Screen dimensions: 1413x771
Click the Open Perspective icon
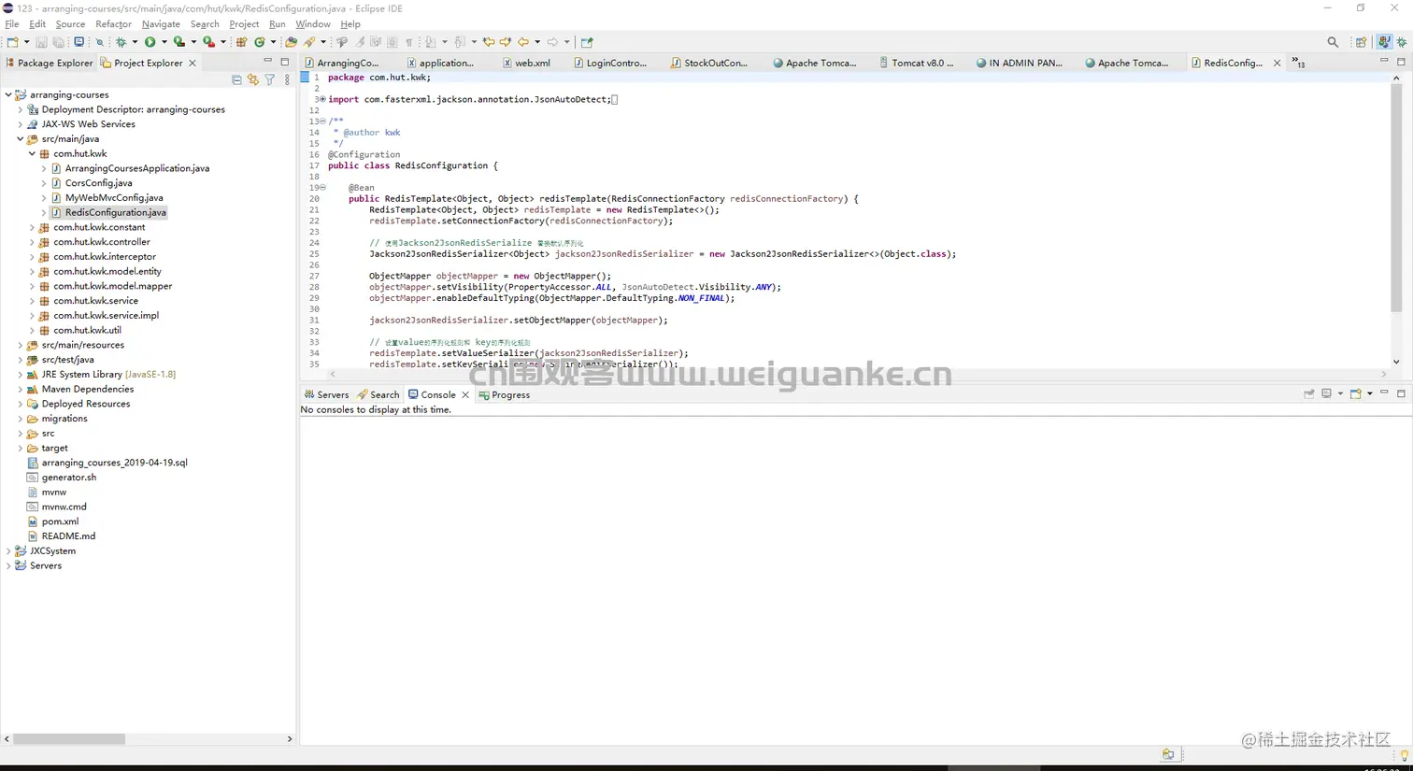click(x=1361, y=42)
